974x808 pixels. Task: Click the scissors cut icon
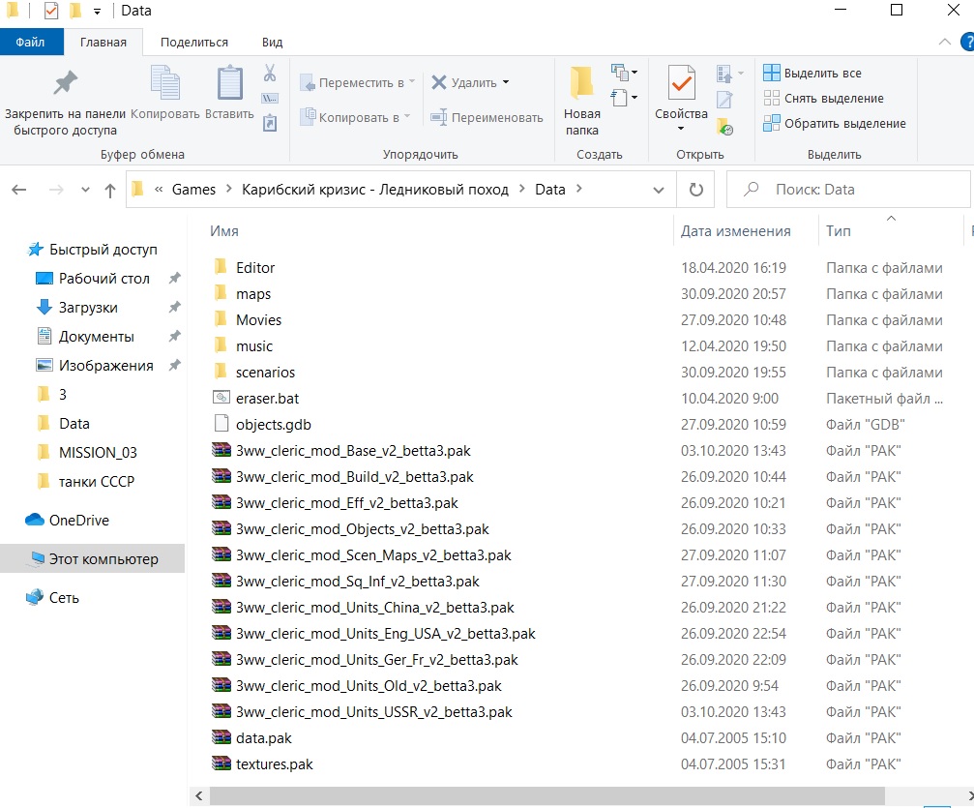click(x=270, y=73)
